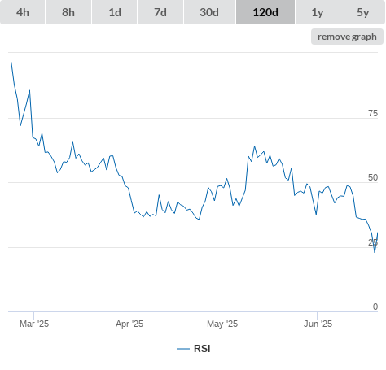Click the blue RSI legend line marker
This screenshot has width=386, height=370.
click(x=183, y=349)
